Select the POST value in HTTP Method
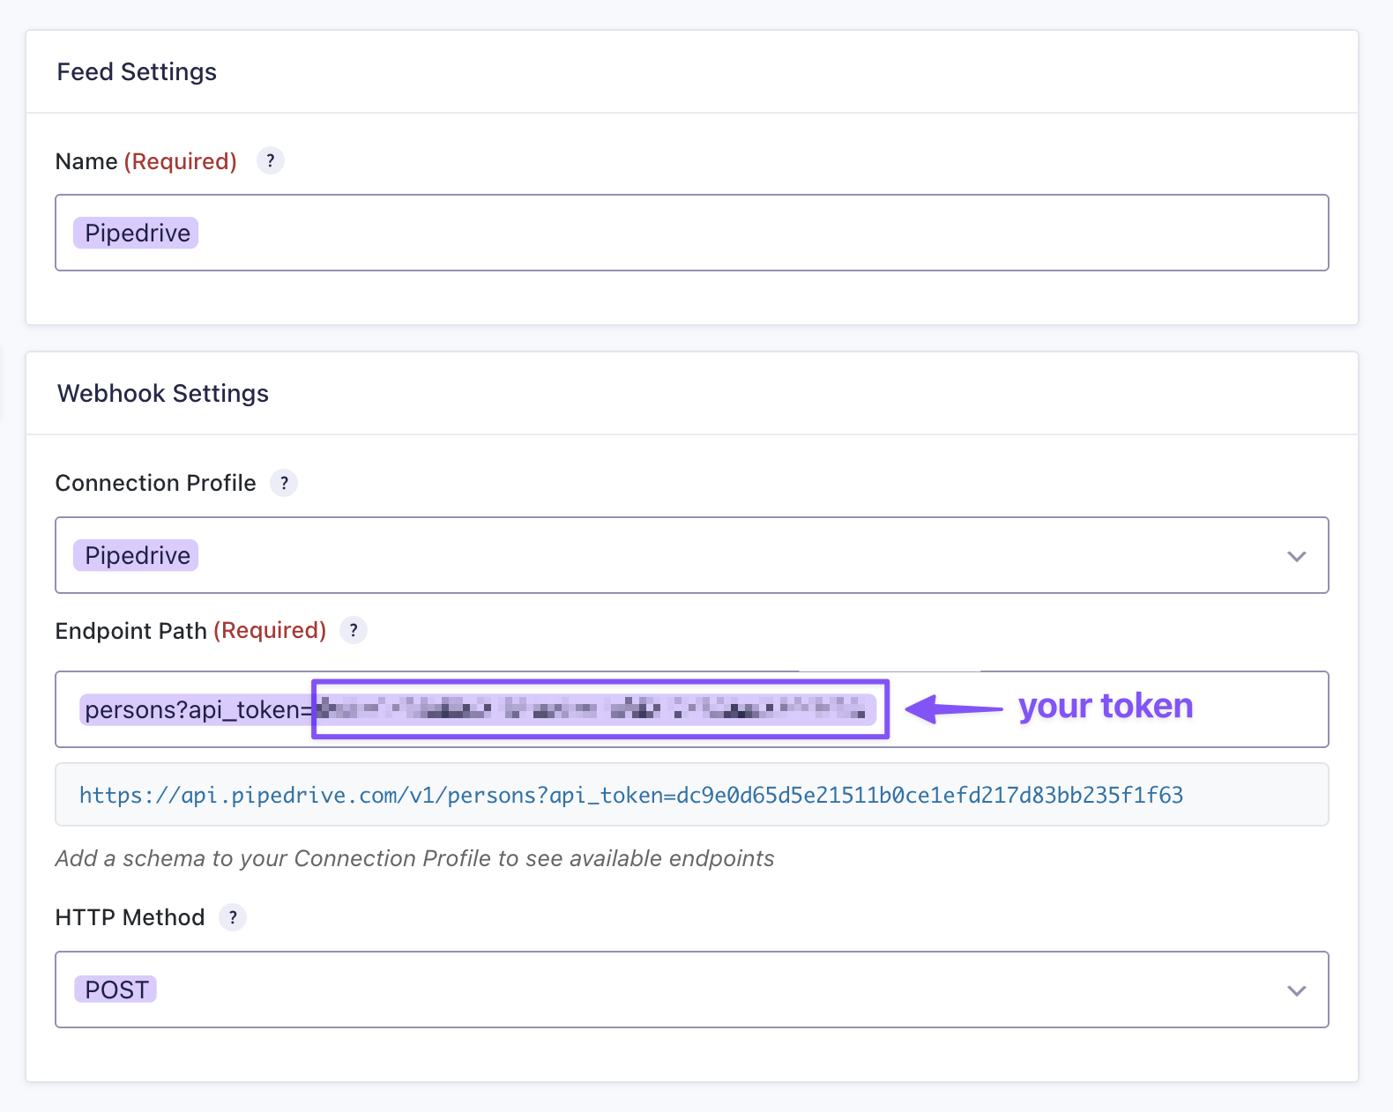1393x1112 pixels. 116,990
